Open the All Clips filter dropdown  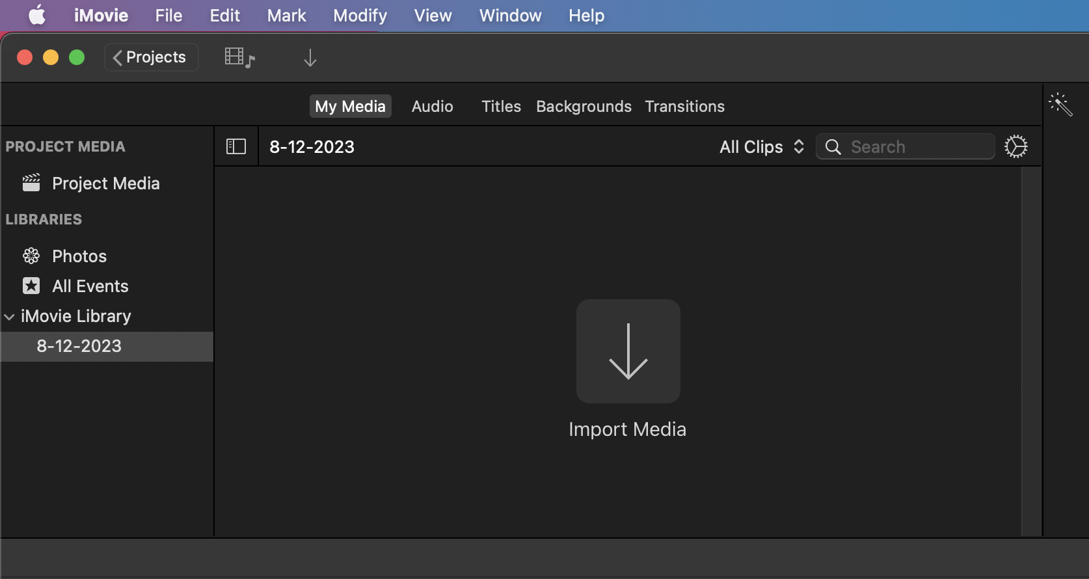click(762, 146)
